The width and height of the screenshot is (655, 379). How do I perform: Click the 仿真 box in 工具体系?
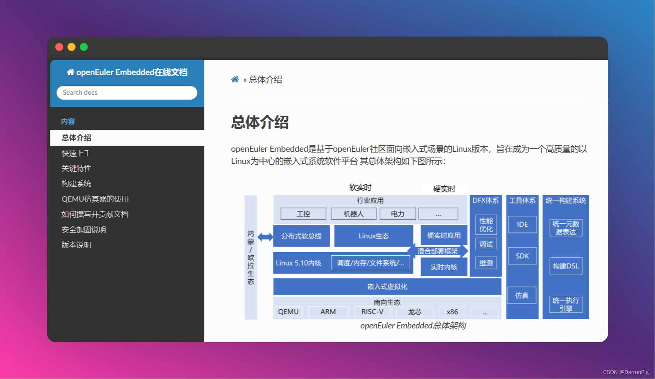[522, 295]
